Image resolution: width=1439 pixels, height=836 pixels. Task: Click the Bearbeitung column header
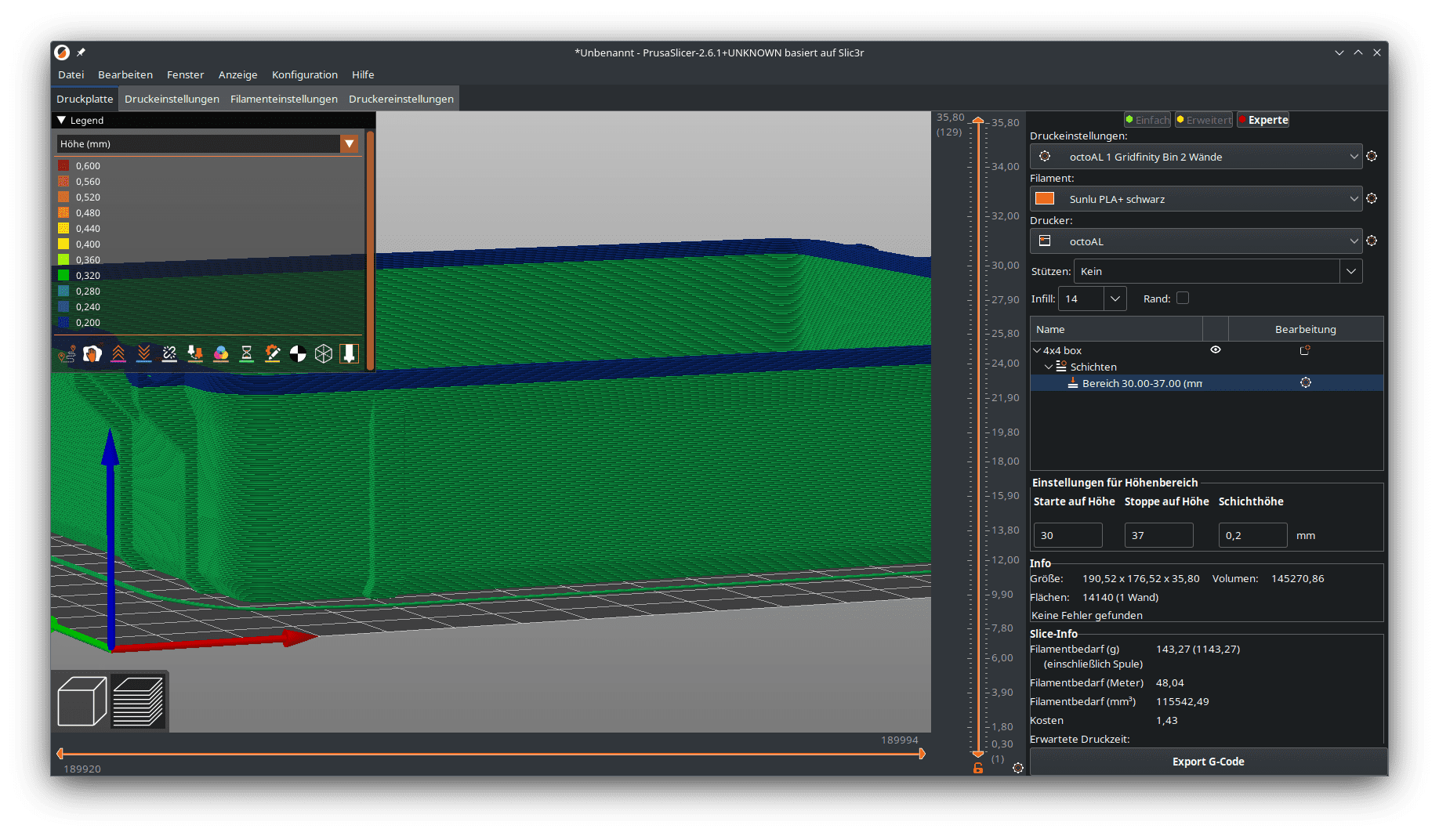1305,329
